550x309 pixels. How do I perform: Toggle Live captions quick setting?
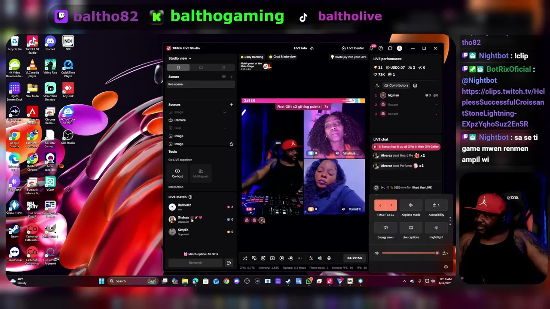[x=411, y=228]
